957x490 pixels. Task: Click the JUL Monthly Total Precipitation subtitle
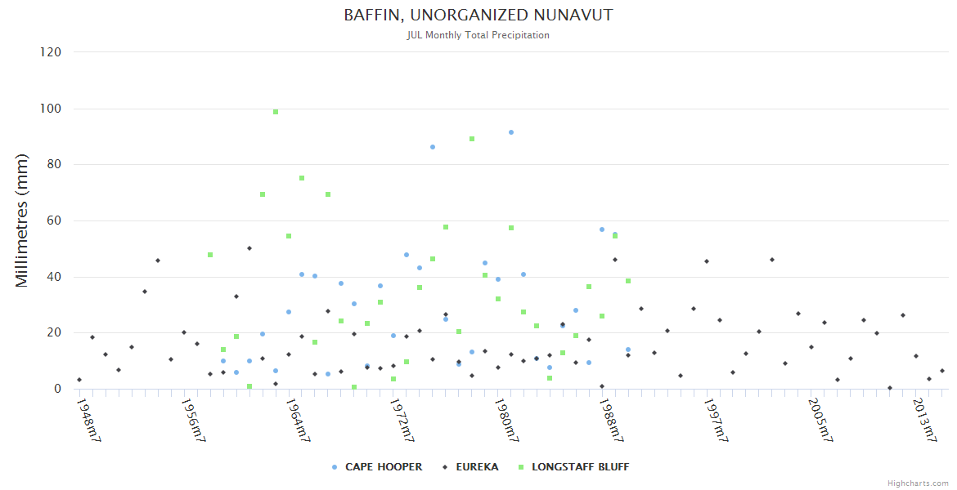point(478,35)
